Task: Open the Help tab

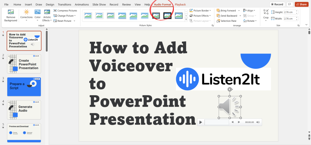Action: coord(147,5)
